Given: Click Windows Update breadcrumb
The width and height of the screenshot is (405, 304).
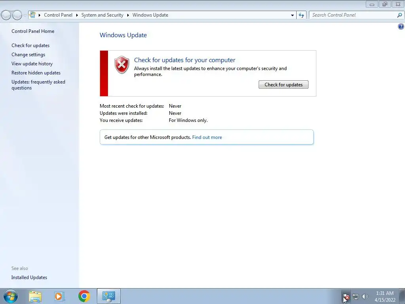Looking at the screenshot, I should point(150,15).
